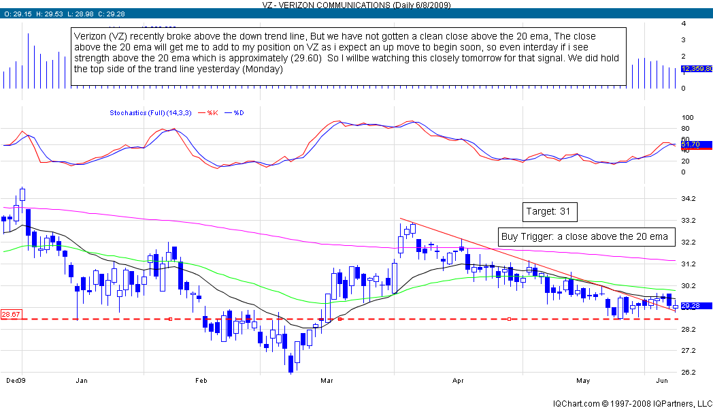
Task: Click the 34.2 price axis label
Action: pos(689,198)
